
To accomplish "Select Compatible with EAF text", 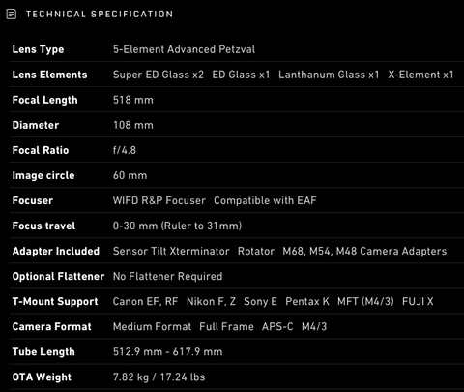I will 265,200.
